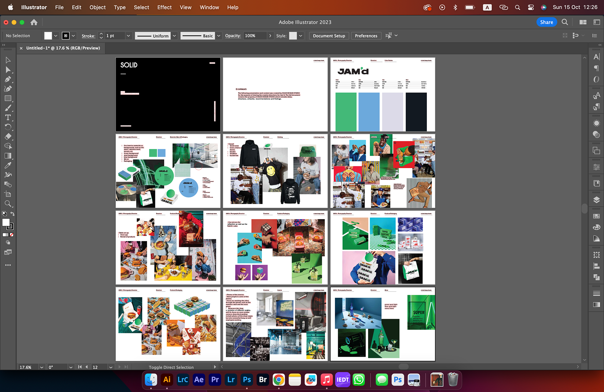The width and height of the screenshot is (604, 392).
Task: Click the blue Share button
Action: [546, 22]
